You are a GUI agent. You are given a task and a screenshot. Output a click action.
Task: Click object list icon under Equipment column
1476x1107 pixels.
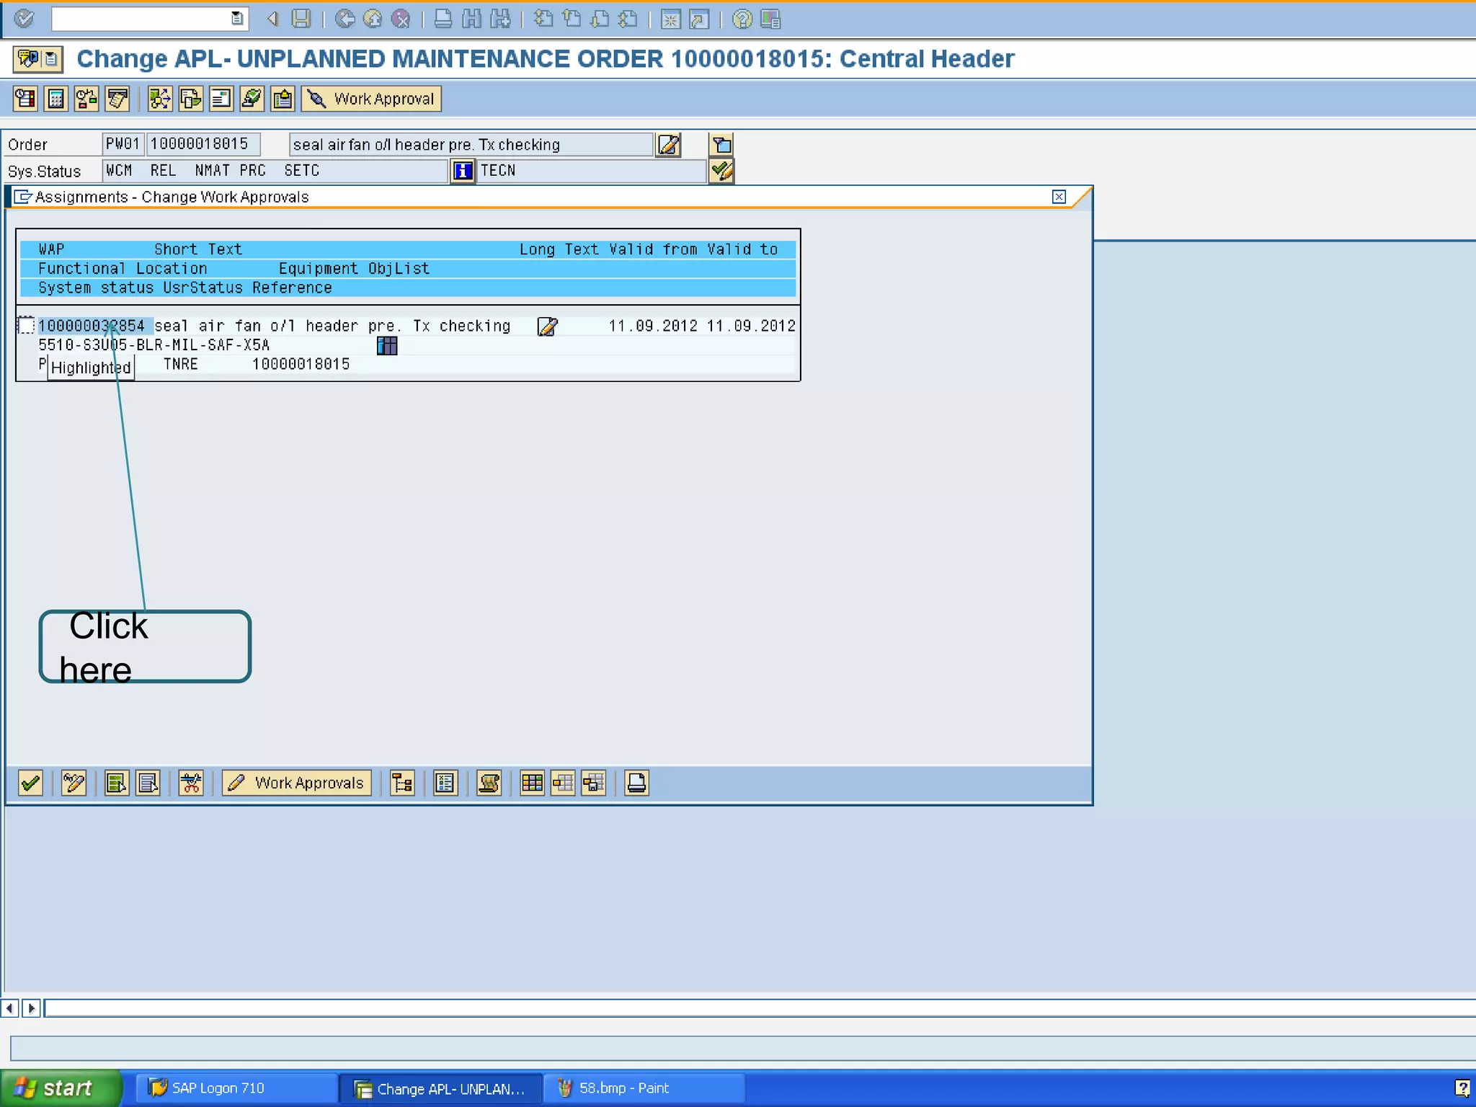point(387,346)
